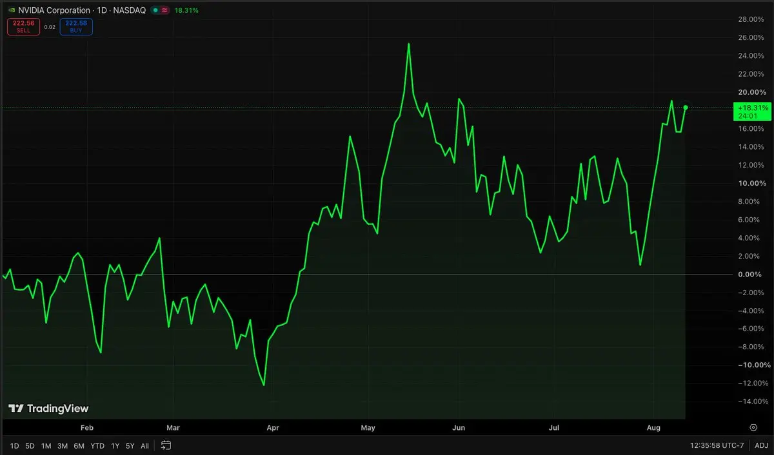Toggle ADJ adjusted data setting

tap(761, 445)
